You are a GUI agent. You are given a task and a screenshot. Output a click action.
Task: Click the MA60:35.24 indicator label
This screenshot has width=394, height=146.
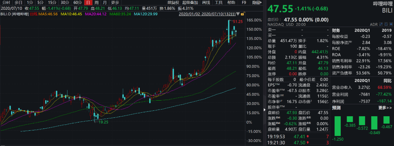[x=120, y=14]
